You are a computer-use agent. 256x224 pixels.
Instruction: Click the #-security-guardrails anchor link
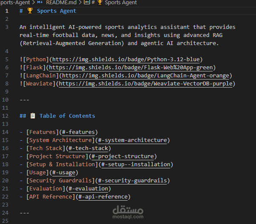(132, 181)
